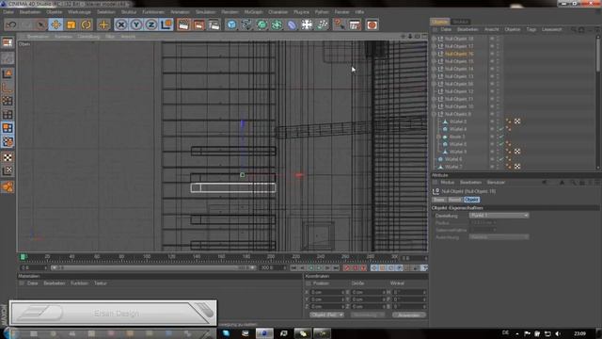Image resolution: width=602 pixels, height=339 pixels.
Task: Open the Simulation menu
Action: click(x=205, y=12)
